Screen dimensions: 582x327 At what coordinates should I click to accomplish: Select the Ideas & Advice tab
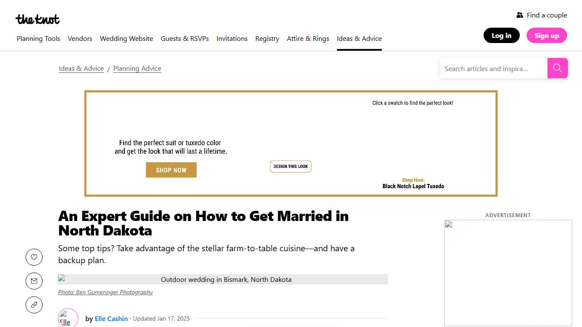click(359, 38)
